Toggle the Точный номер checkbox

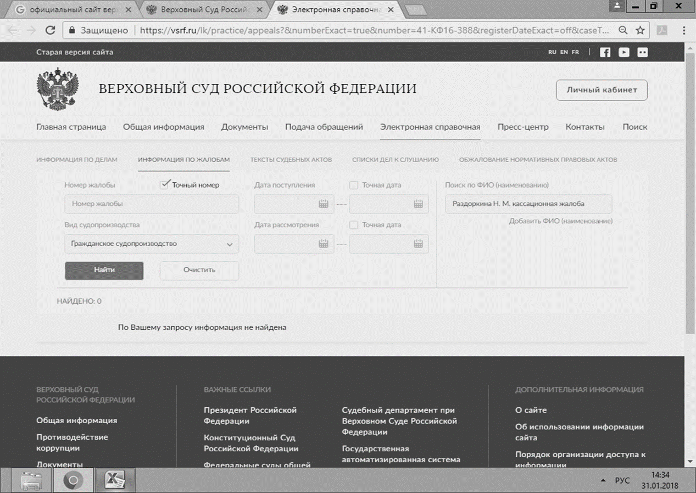(164, 185)
